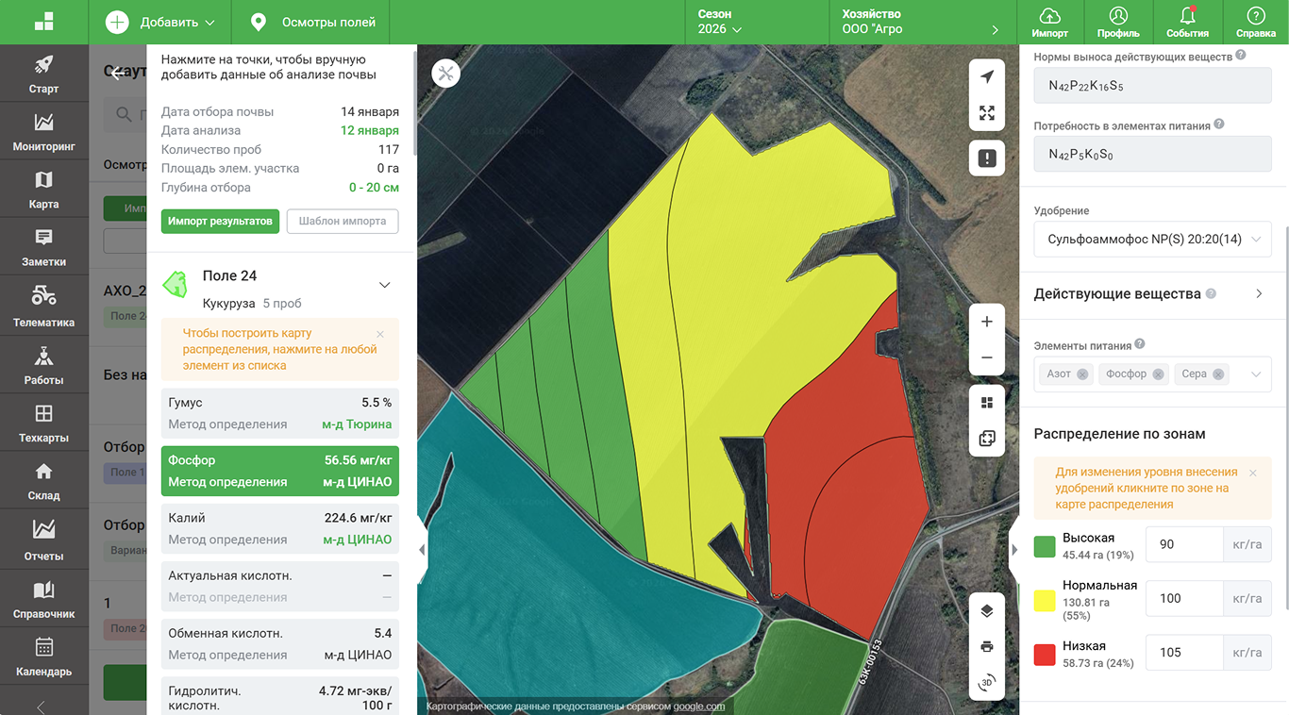The width and height of the screenshot is (1289, 715).
Task: Toggle fullscreen map view
Action: coord(987,113)
